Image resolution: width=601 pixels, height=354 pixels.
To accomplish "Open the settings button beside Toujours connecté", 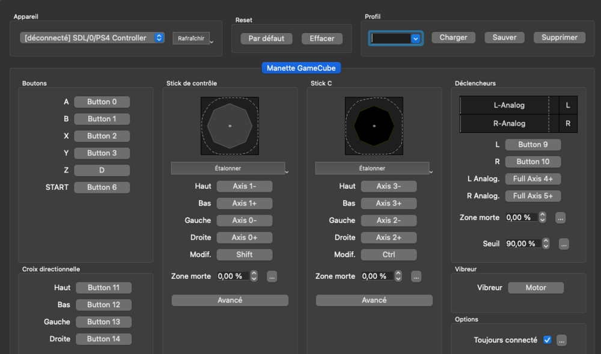I will (561, 340).
